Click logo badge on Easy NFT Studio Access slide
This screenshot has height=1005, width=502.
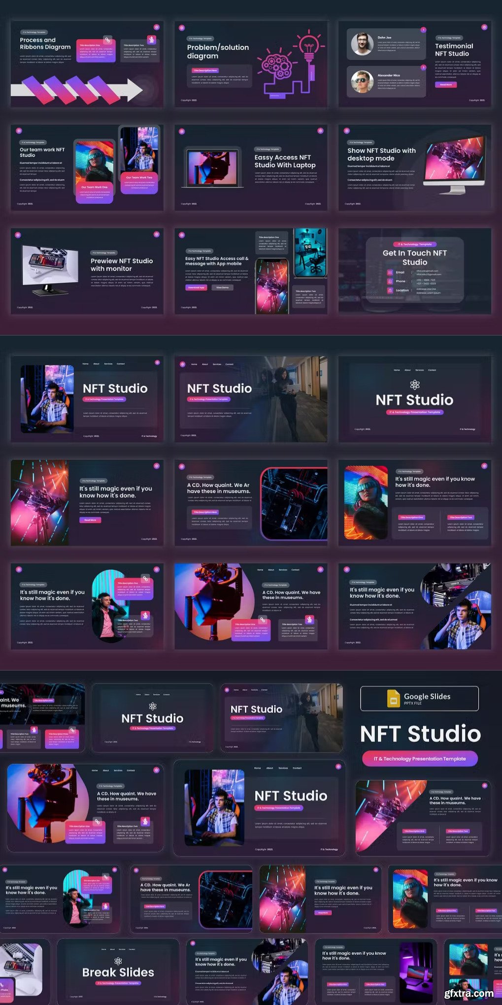pos(182,235)
